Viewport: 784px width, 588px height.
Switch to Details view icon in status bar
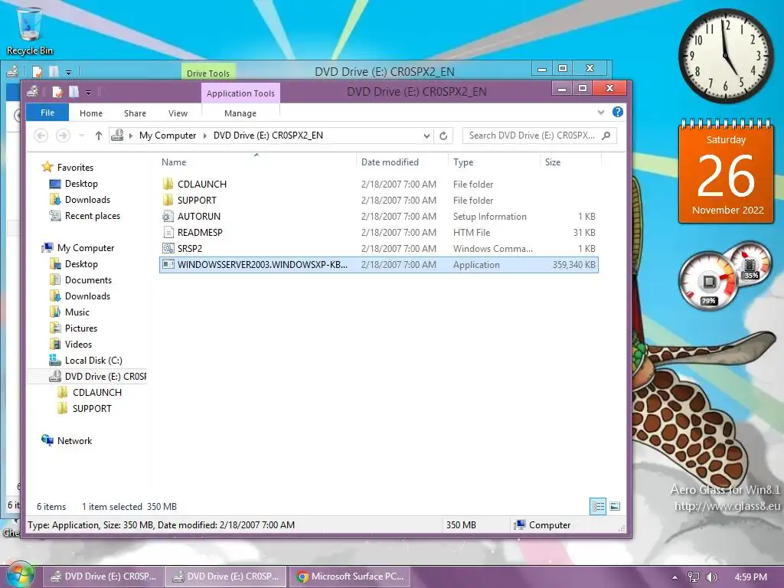point(598,507)
